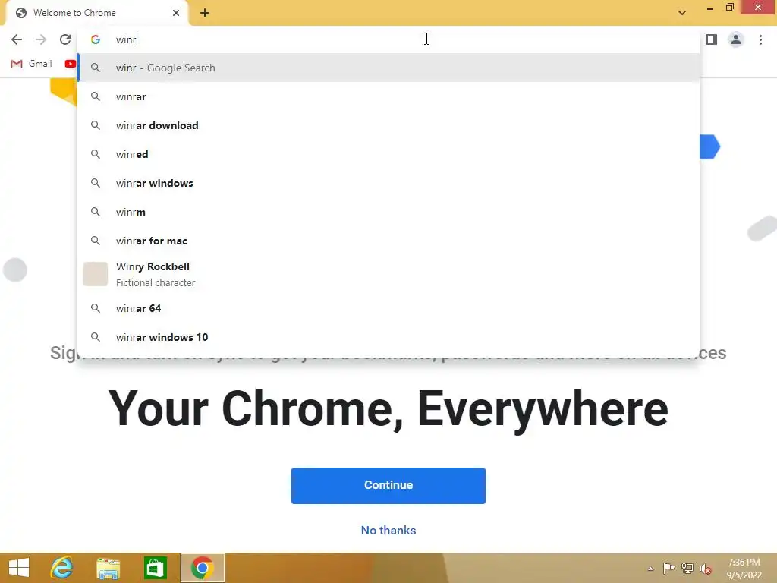Viewport: 777px width, 583px height.
Task: Click the network status tray icon
Action: click(687, 569)
